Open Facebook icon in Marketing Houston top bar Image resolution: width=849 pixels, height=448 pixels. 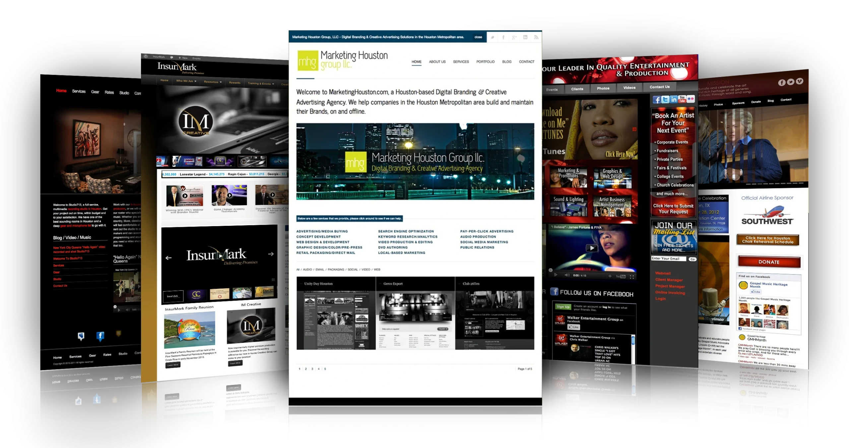click(503, 37)
